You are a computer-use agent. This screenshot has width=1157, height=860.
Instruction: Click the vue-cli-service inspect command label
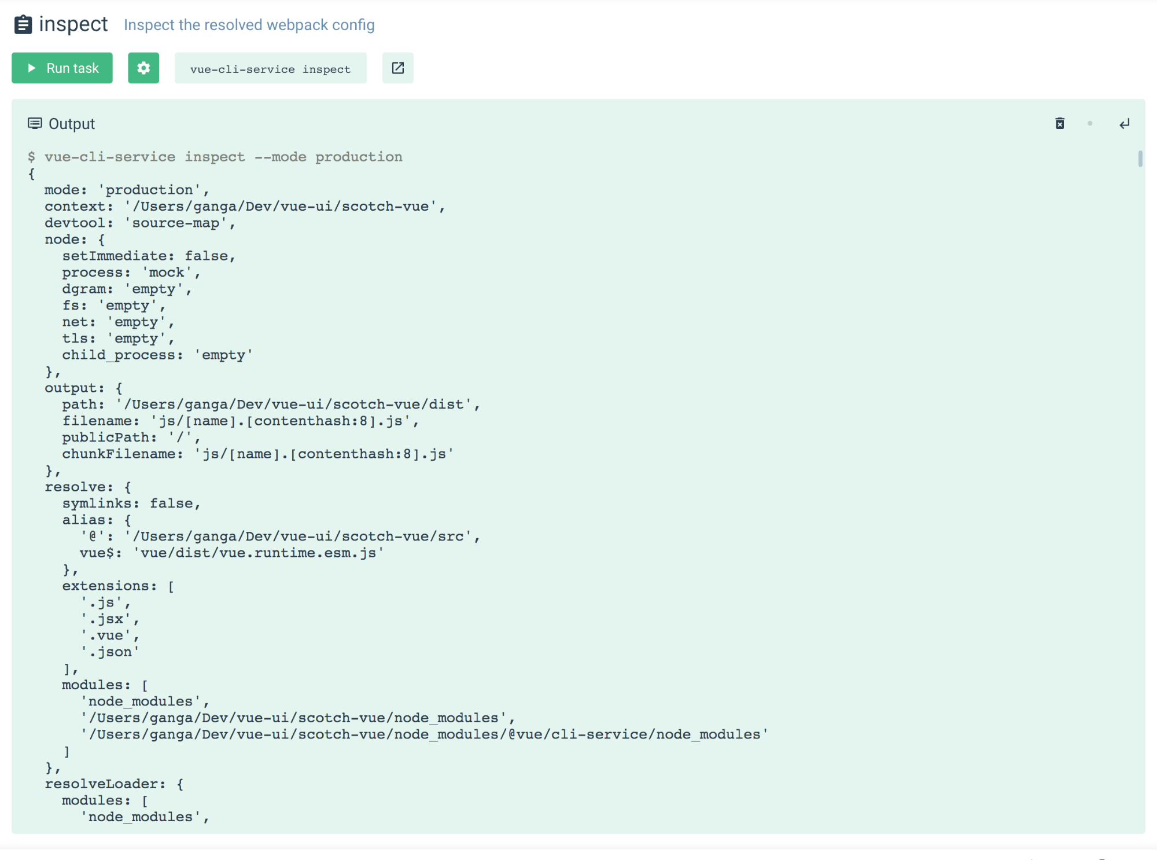pos(270,68)
